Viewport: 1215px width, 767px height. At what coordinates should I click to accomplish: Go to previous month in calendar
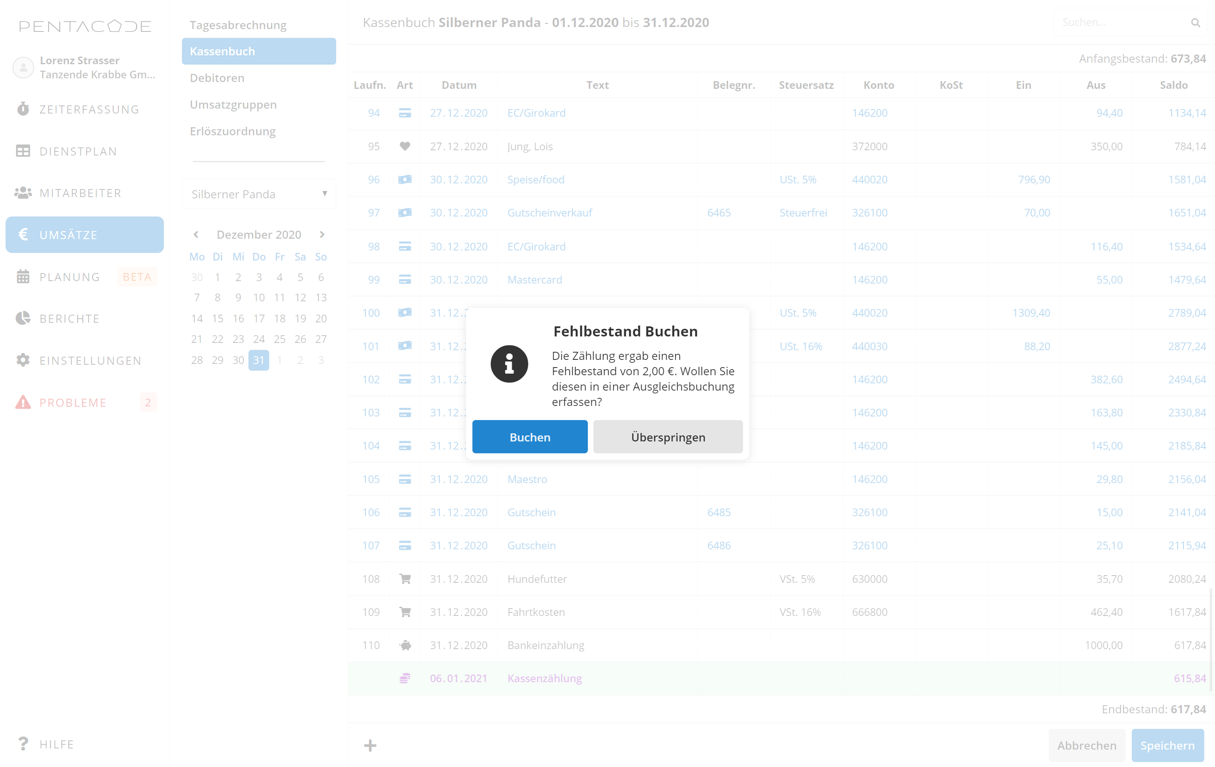[196, 235]
